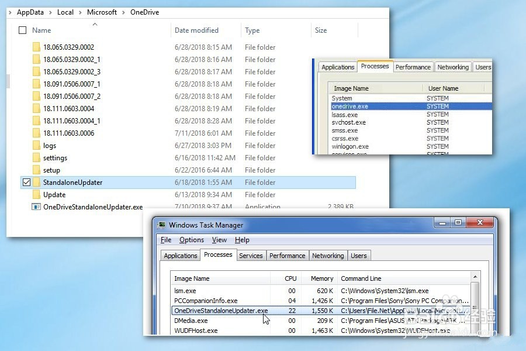Reverse sort order via Name column caret
This screenshot has height=351, width=526.
(95, 25)
